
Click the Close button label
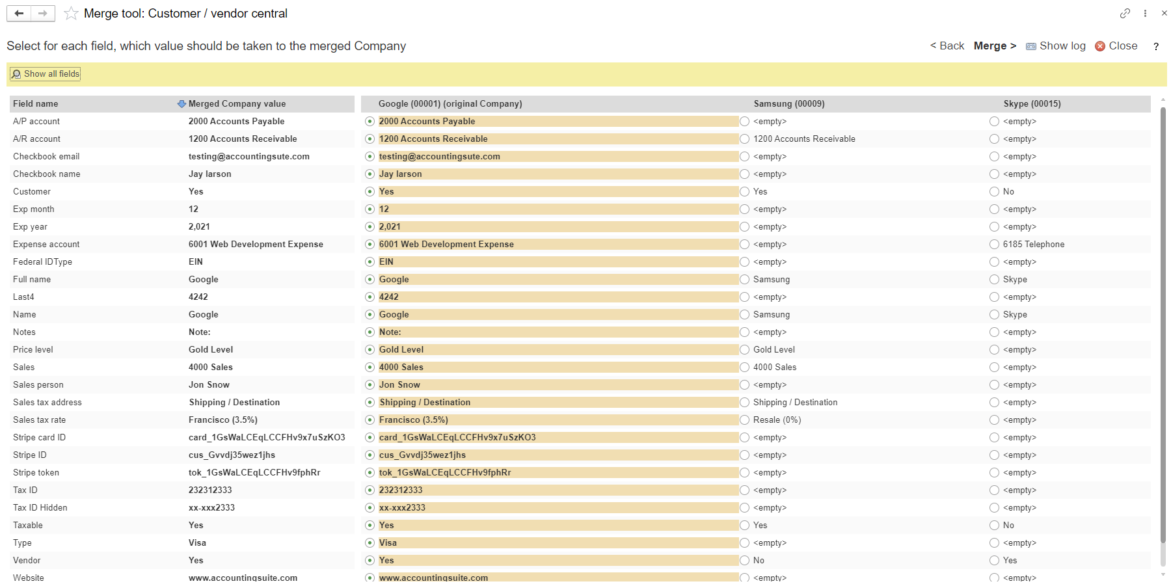(x=1123, y=46)
